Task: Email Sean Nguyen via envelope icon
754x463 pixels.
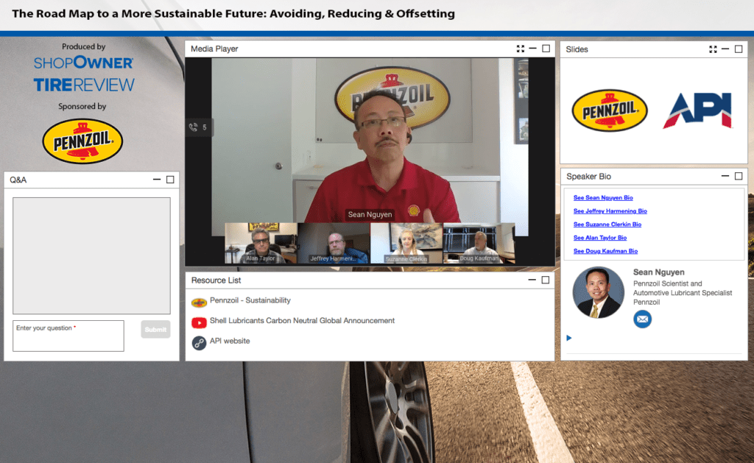Action: coord(642,319)
